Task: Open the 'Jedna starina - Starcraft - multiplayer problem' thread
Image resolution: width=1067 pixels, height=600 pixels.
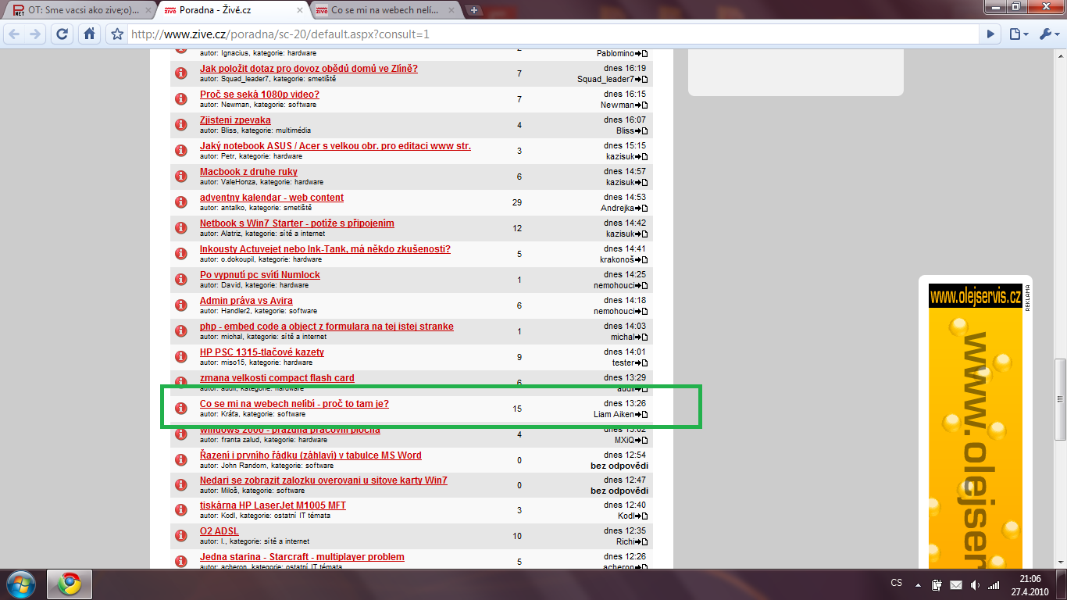Action: (302, 557)
